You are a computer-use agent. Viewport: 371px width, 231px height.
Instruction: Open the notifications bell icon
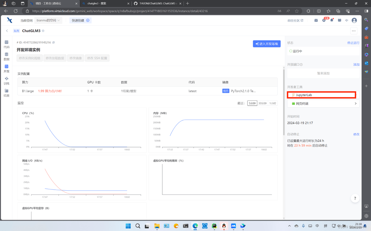coord(332,20)
